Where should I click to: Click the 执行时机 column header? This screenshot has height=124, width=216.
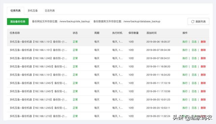pyautogui.click(x=117, y=33)
